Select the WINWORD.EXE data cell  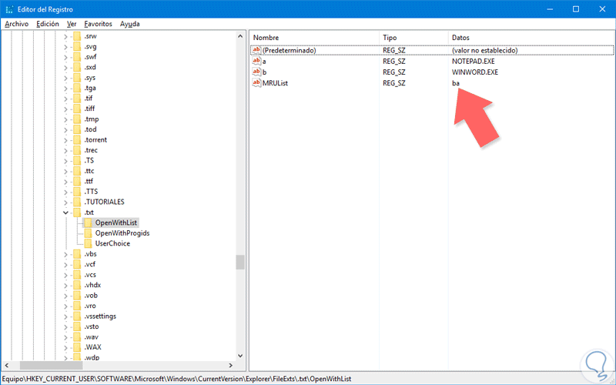[474, 72]
